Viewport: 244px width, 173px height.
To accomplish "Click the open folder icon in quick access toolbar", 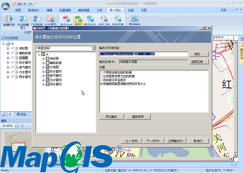I will tap(15, 3).
